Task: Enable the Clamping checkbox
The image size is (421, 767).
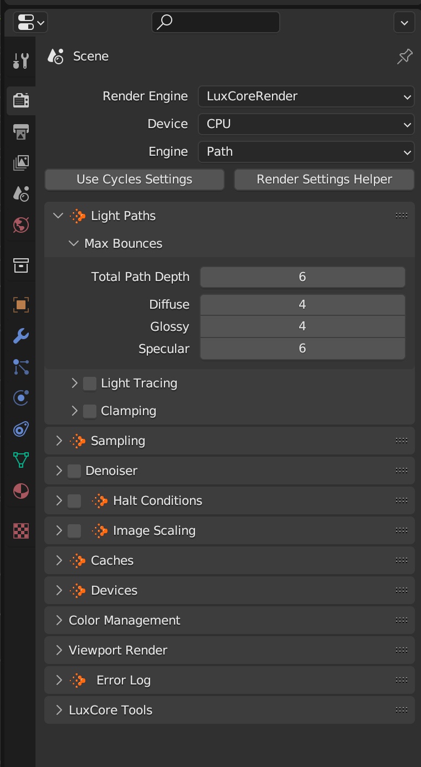Action: (90, 411)
